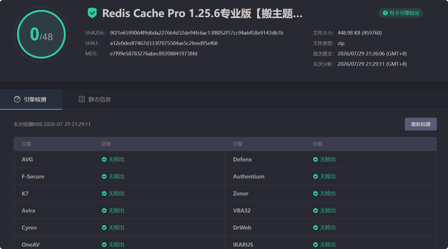The width and height of the screenshot is (448, 249).
Task: Click the green check icon in DrWeb row
Action: [x=315, y=227]
